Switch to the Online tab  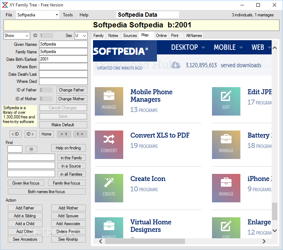click(161, 36)
